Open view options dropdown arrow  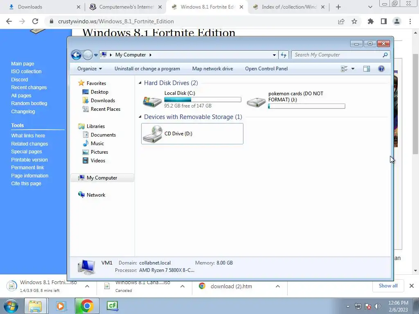click(x=353, y=69)
